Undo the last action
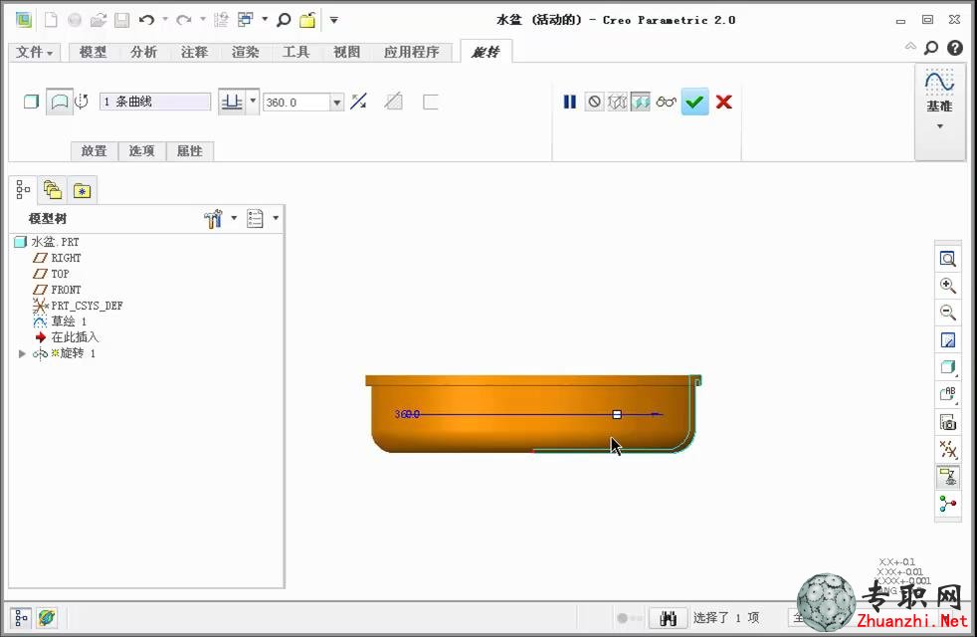 [x=147, y=20]
